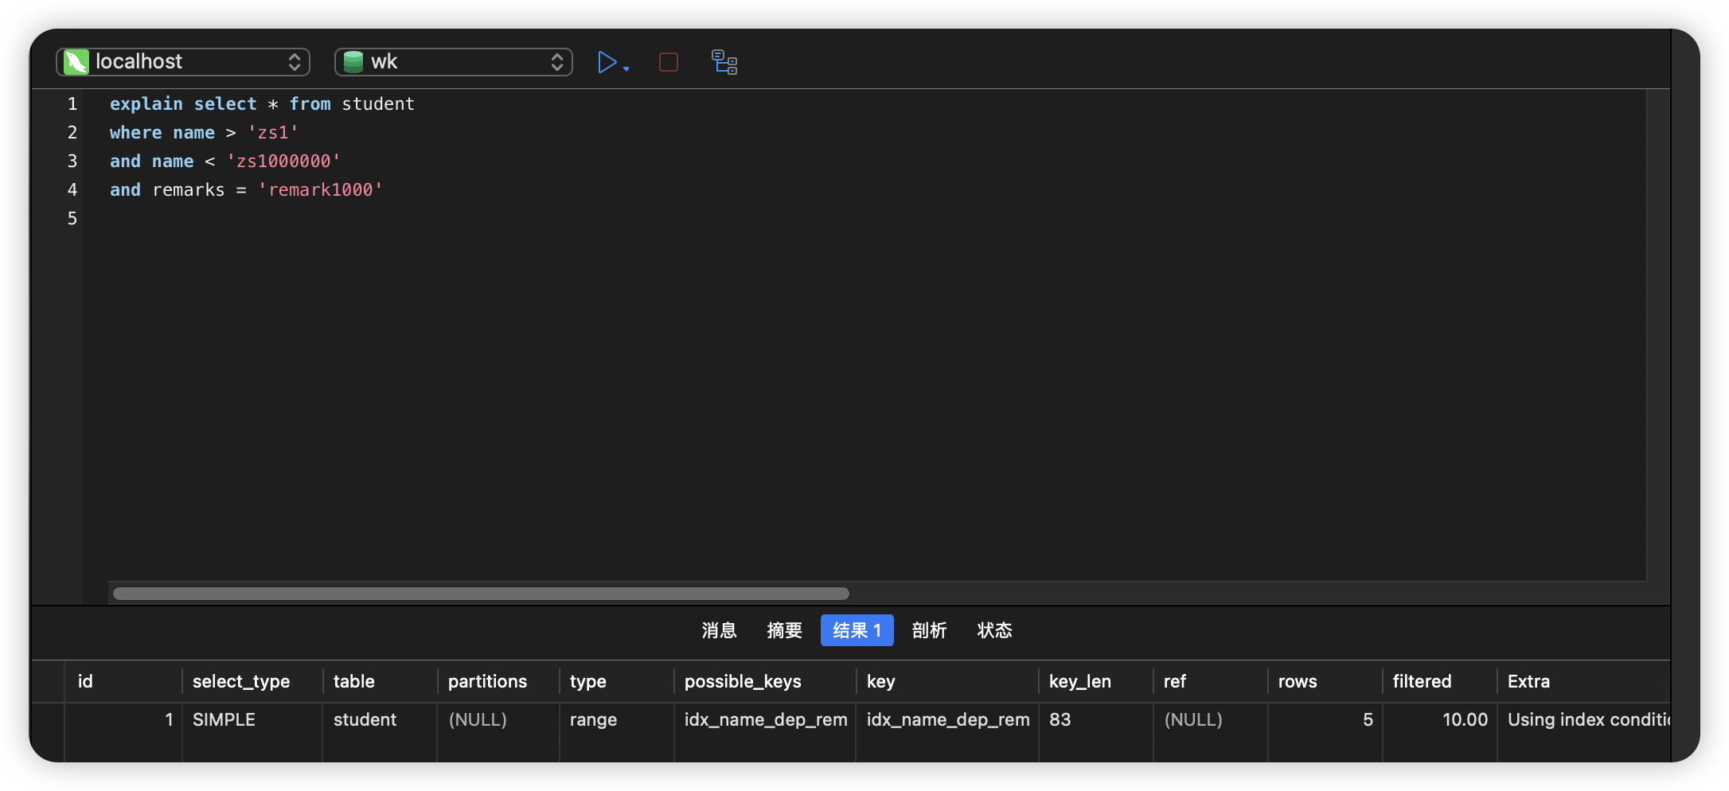Click the partitions column header
This screenshot has height=791, width=1729.
click(498, 681)
